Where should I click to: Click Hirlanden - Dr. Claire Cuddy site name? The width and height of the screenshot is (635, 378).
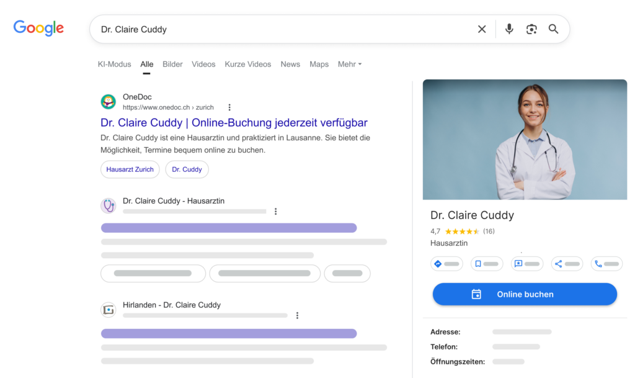pyautogui.click(x=172, y=305)
